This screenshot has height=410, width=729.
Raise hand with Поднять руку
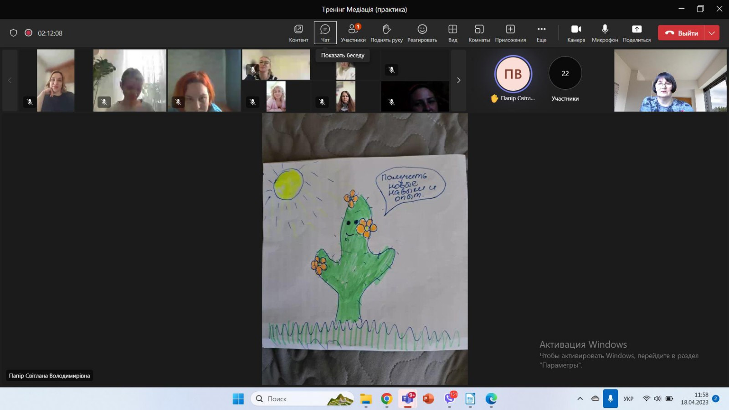coord(386,33)
